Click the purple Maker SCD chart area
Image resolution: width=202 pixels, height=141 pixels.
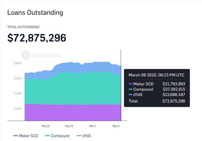(x=73, y=113)
